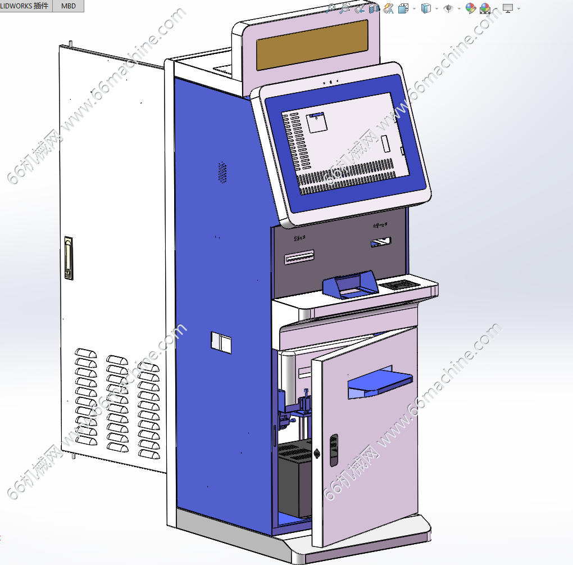The image size is (573, 565).
Task: Click the Apply Scene icon
Action: 485,8
